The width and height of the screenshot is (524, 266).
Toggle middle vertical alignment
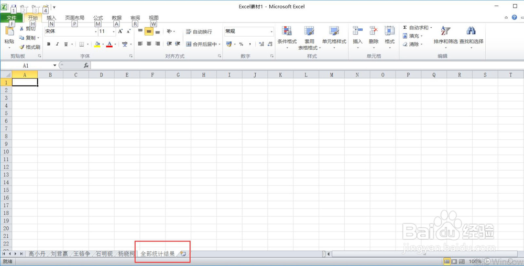(149, 31)
